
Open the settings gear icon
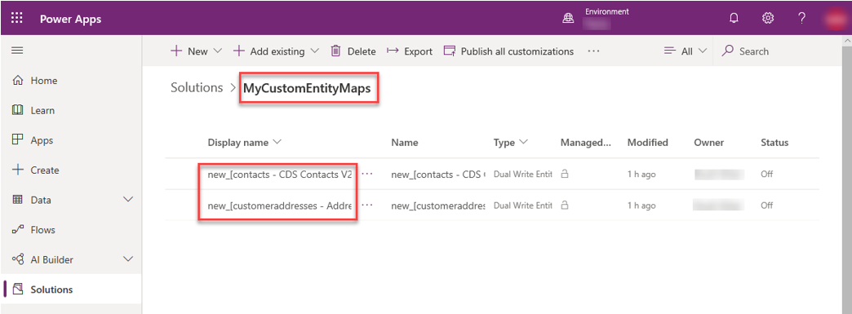(768, 19)
